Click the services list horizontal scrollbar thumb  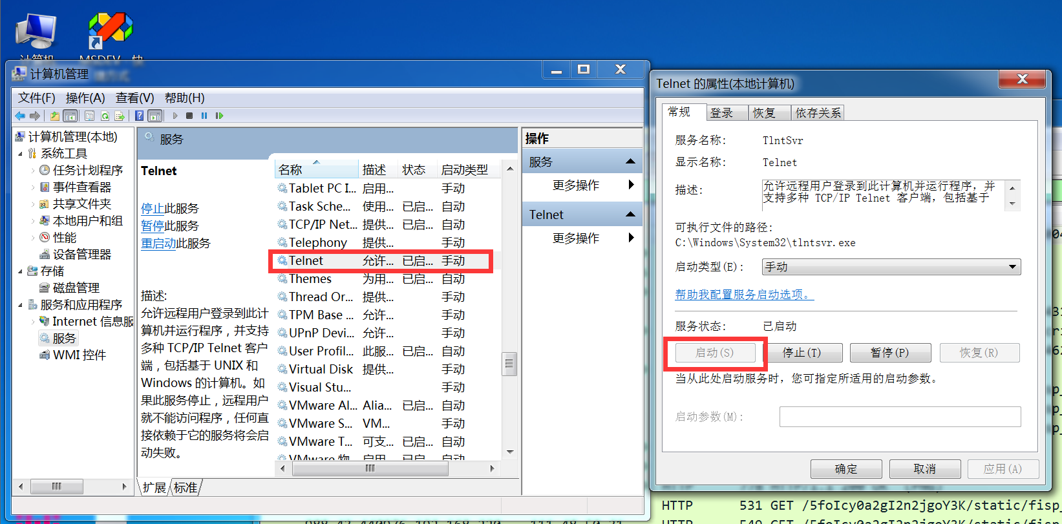point(370,468)
